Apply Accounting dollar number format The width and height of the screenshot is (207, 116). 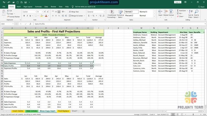(89, 16)
